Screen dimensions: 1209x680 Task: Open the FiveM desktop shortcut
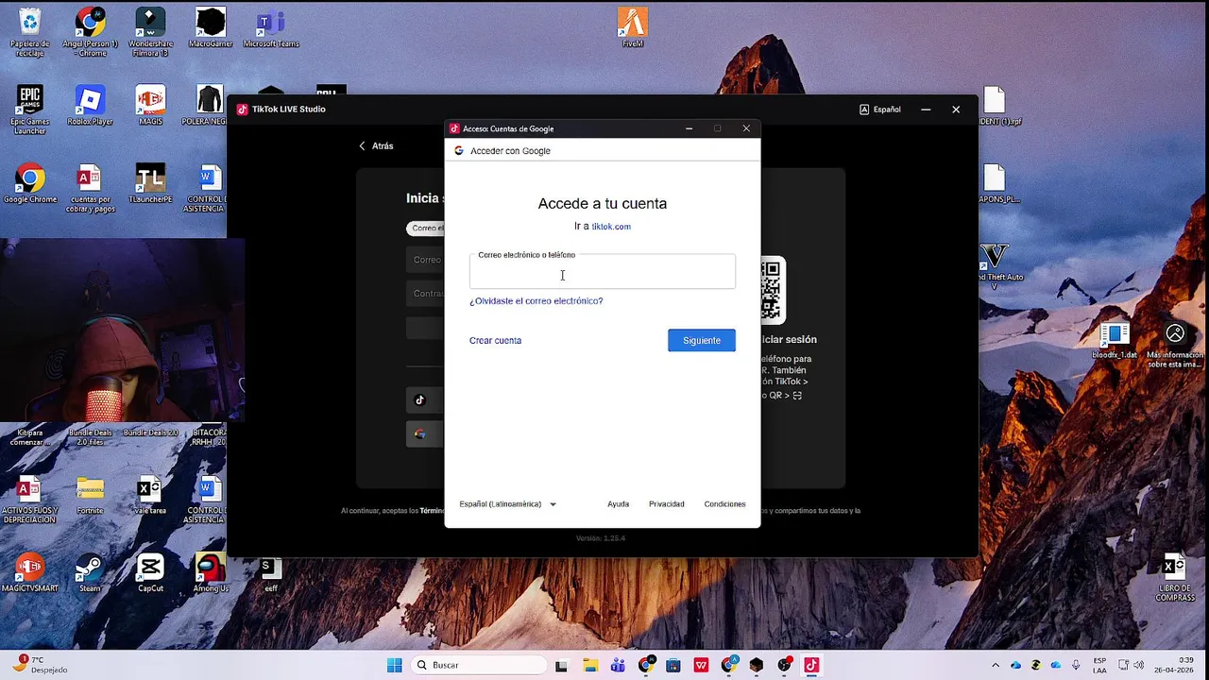pos(633,27)
